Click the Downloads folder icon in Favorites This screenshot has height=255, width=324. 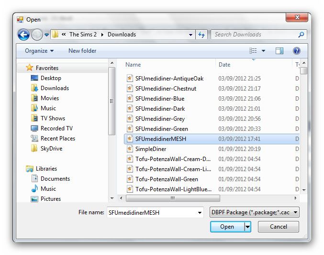[x=34, y=88]
